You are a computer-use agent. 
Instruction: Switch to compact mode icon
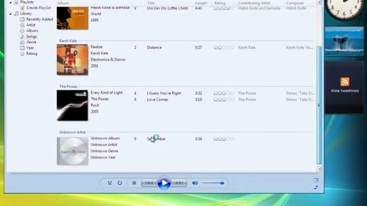coord(316,187)
